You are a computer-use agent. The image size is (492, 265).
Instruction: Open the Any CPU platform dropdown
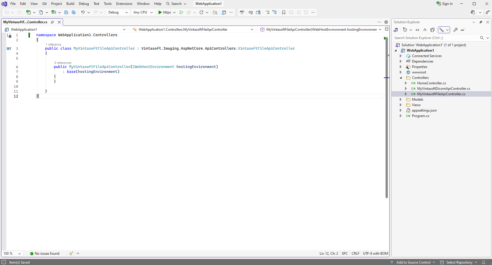click(x=143, y=12)
